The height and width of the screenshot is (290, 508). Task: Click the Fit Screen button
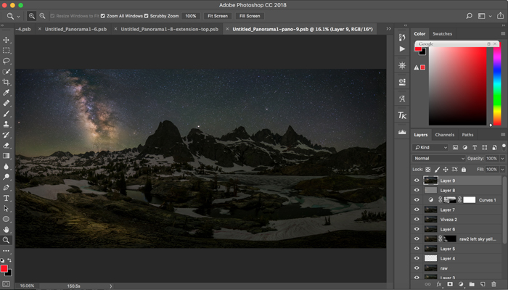(x=216, y=15)
